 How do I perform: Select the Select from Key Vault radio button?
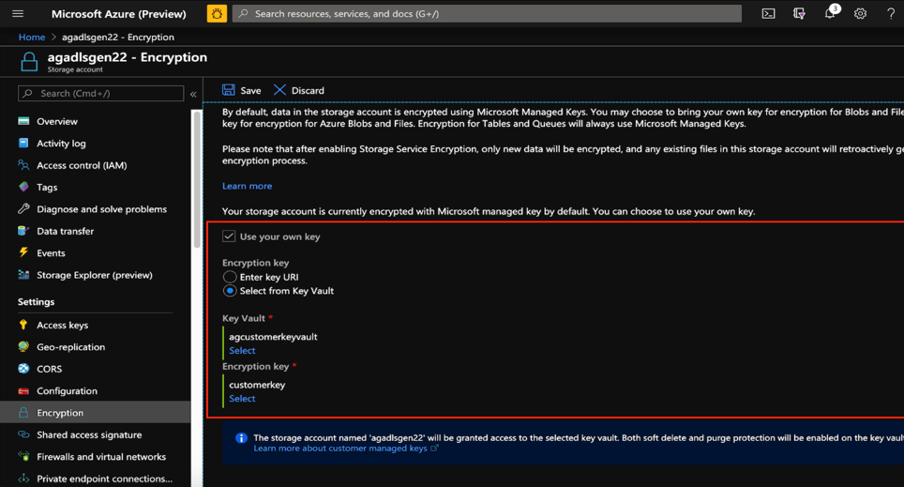230,291
